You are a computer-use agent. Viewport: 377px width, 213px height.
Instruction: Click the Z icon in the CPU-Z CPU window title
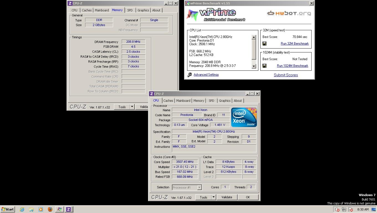tap(152, 94)
